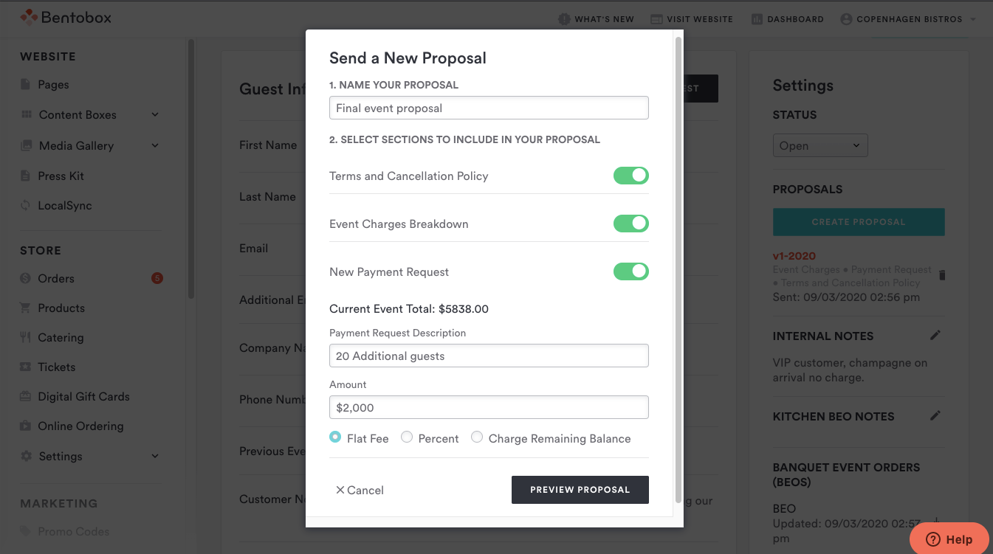Delete the v1-2020 proposal via trash icon
The image size is (993, 554).
(x=942, y=275)
